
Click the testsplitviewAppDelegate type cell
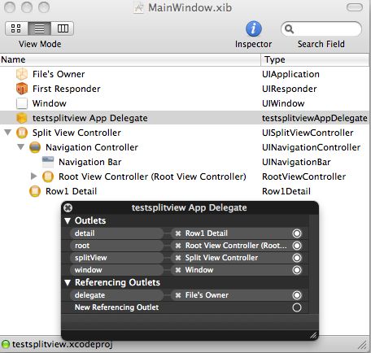coord(315,118)
